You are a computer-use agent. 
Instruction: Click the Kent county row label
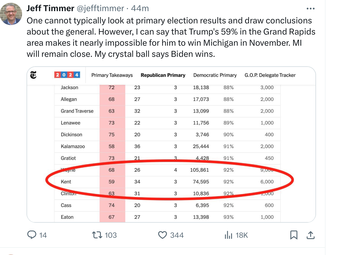[x=66, y=182]
